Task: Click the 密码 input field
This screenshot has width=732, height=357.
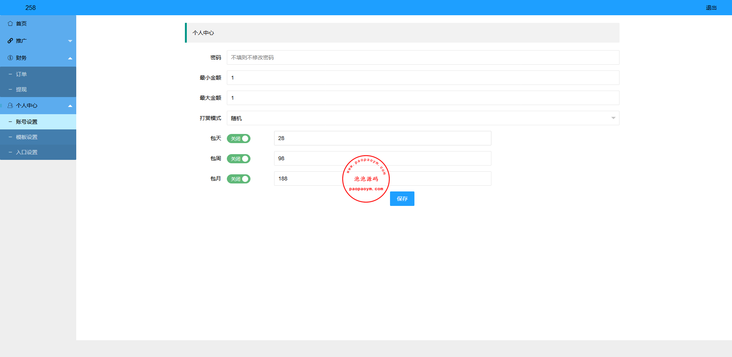Action: click(422, 57)
